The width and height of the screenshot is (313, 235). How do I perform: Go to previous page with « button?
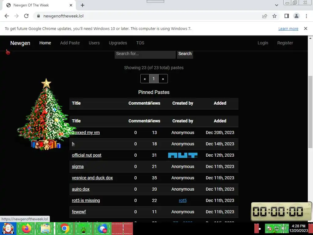[145, 79]
